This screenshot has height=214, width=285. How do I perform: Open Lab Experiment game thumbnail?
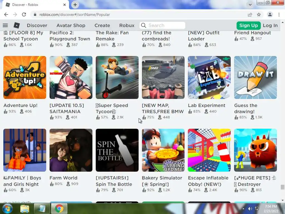pyautogui.click(x=209, y=77)
